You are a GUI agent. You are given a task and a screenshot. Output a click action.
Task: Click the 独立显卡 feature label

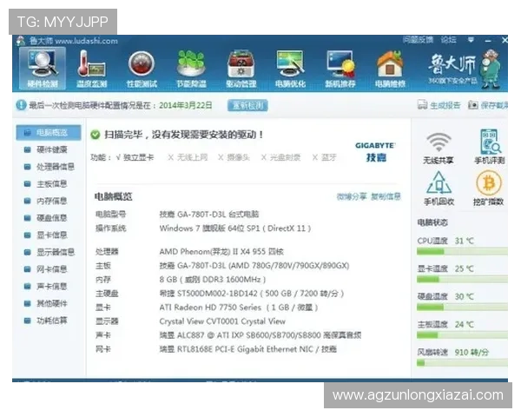click(138, 157)
